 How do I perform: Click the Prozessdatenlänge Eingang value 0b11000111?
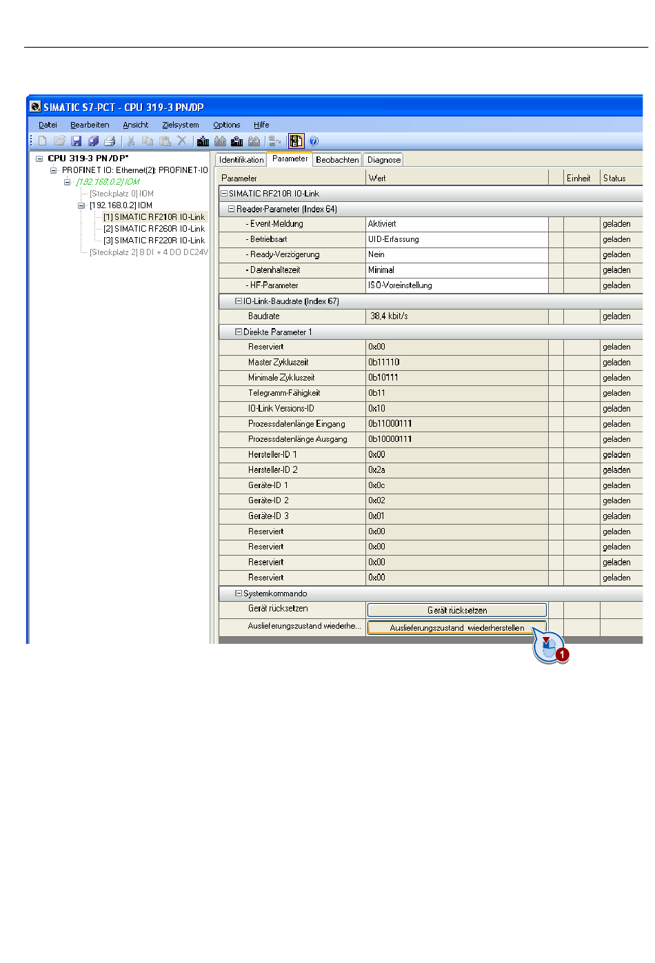[x=456, y=424]
